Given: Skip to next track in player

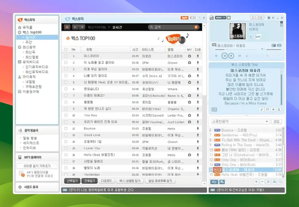Looking at the screenshot, I should pyautogui.click(x=239, y=56).
